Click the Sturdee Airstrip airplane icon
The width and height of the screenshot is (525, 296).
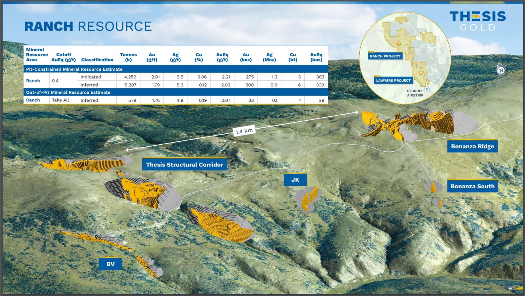point(427,89)
